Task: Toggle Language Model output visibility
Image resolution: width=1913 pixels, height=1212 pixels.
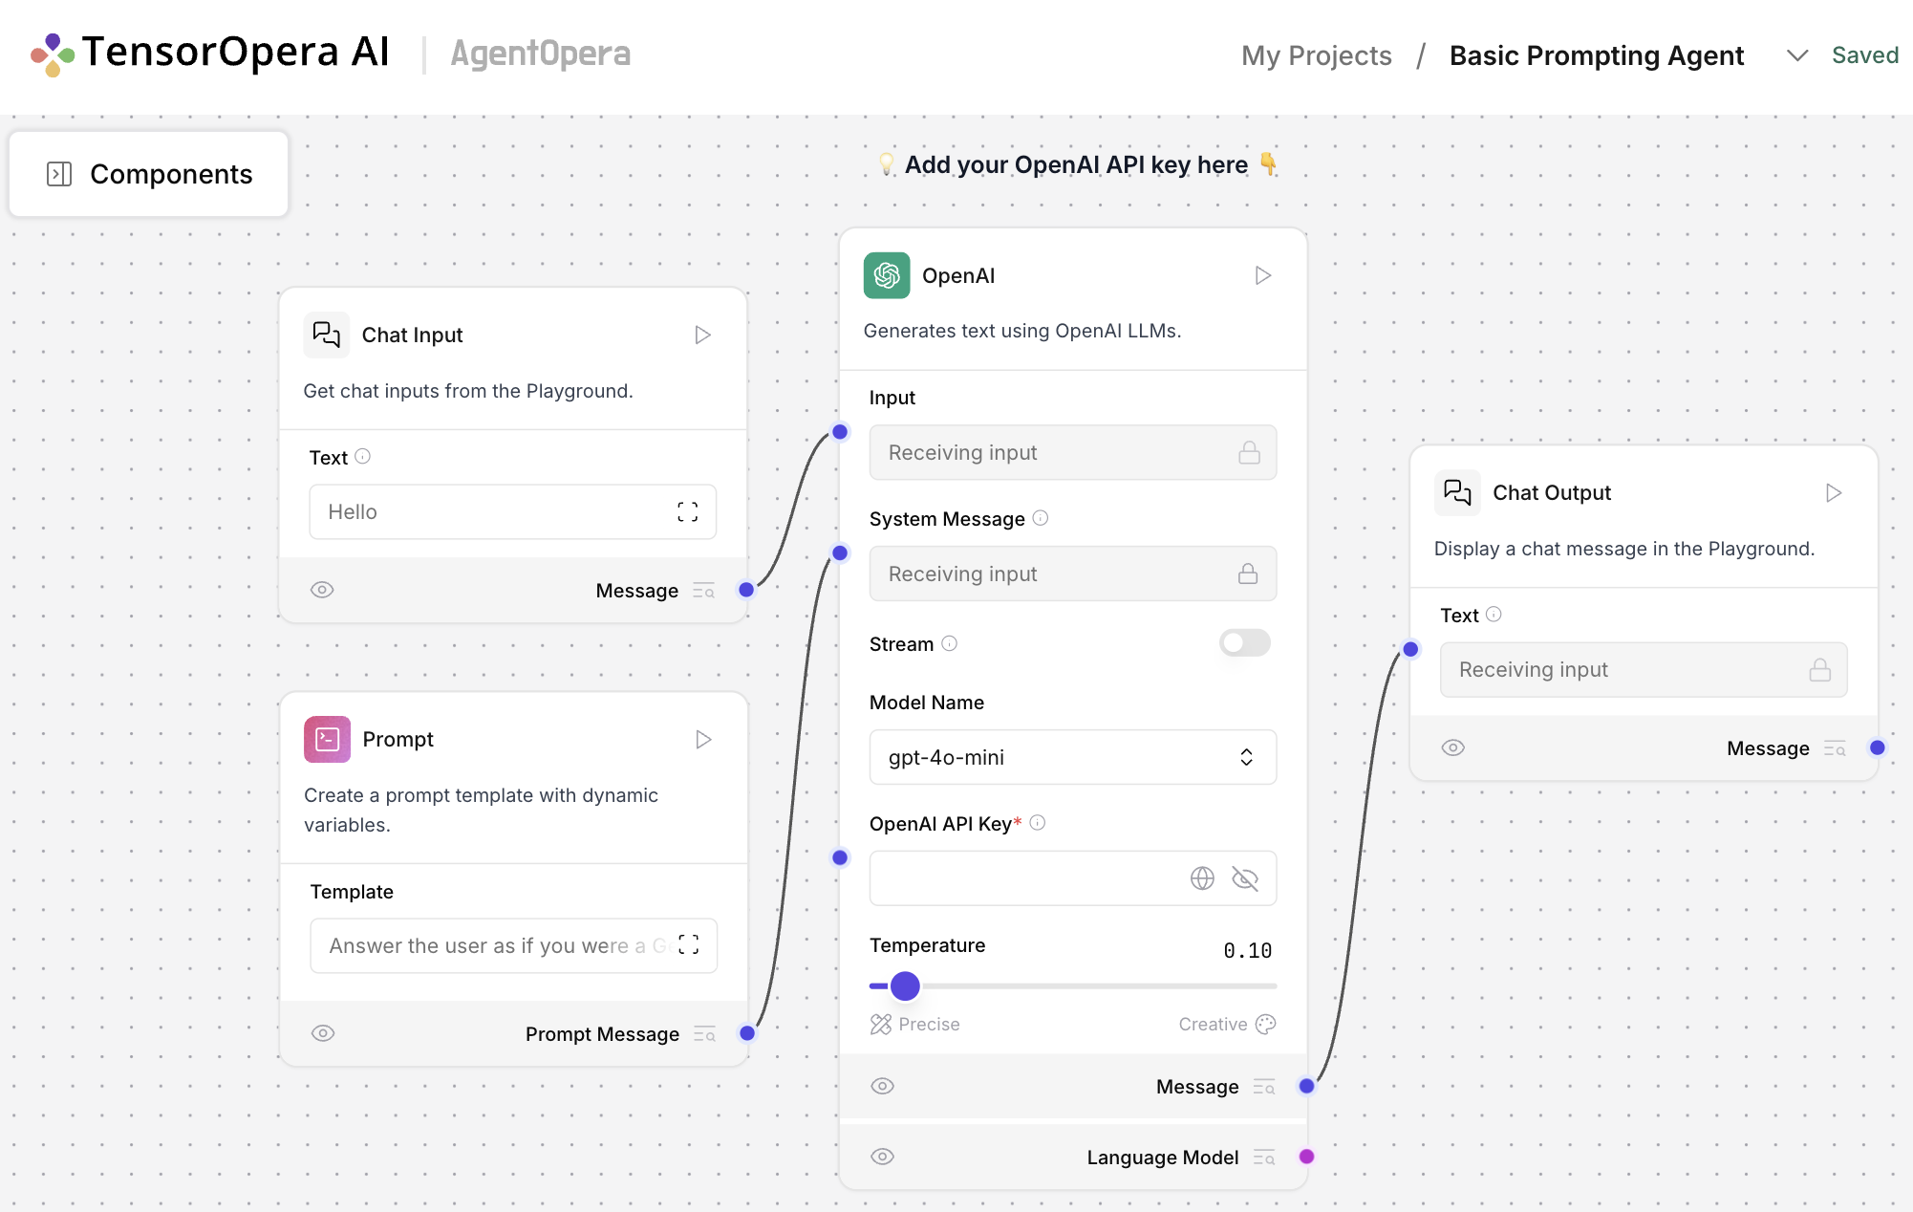Action: (883, 1157)
